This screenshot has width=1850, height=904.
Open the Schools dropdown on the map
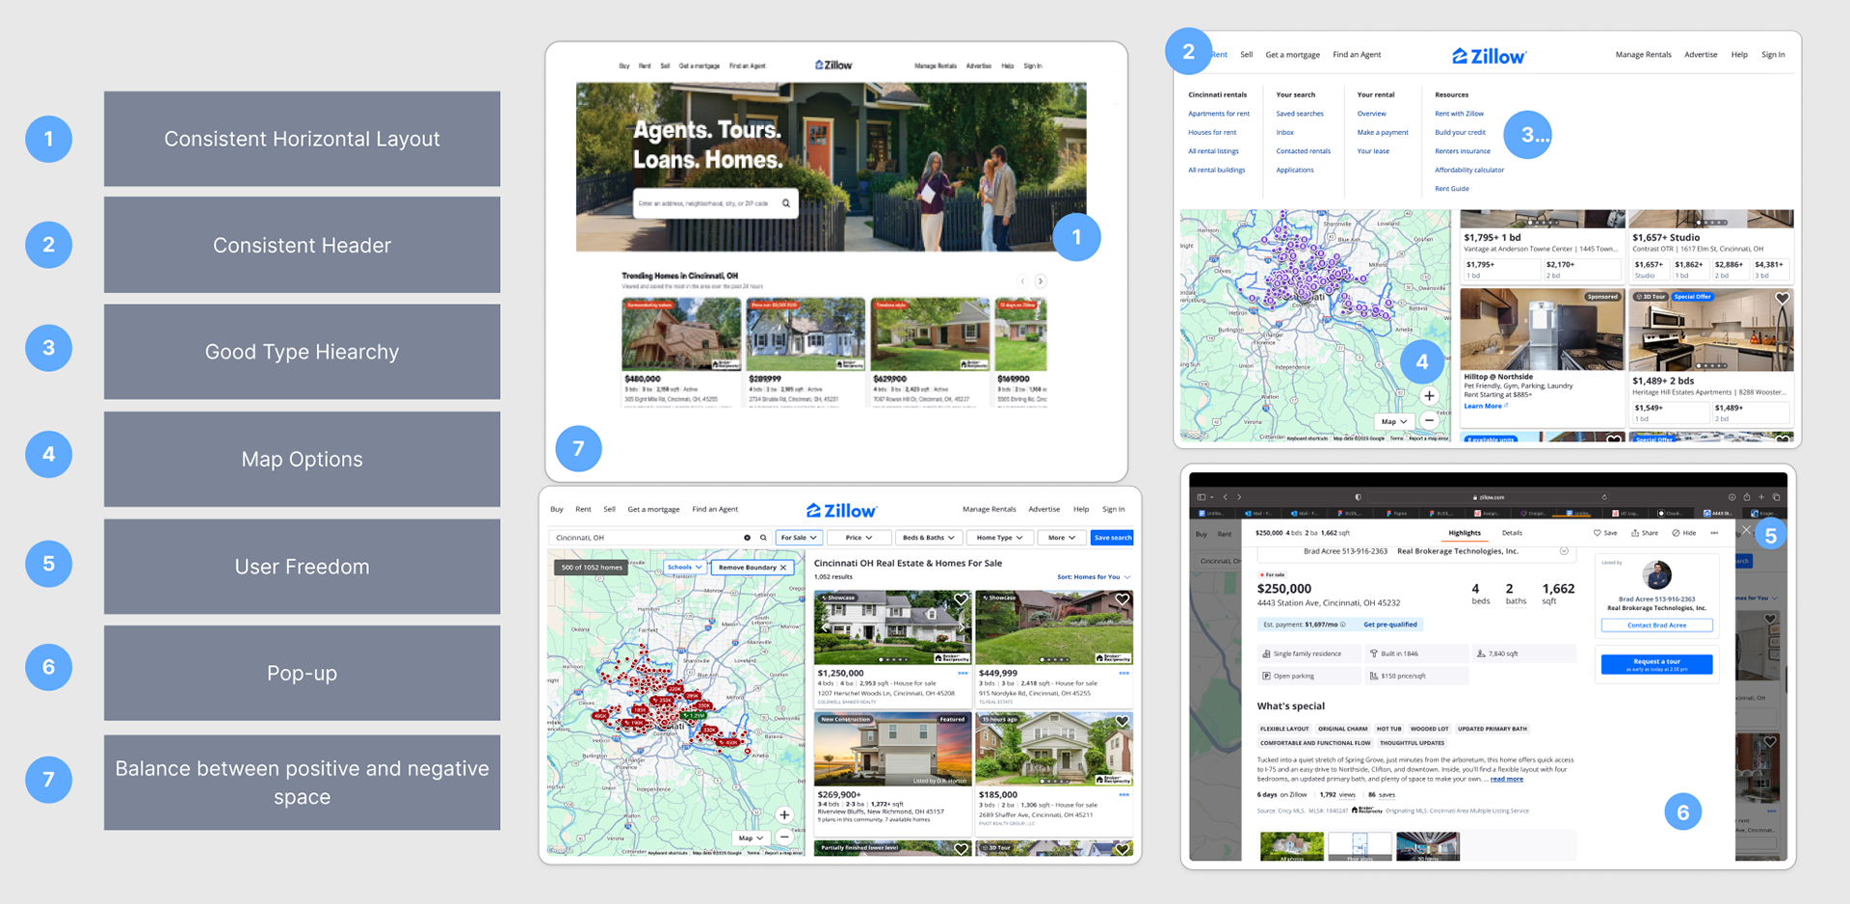pyautogui.click(x=684, y=567)
